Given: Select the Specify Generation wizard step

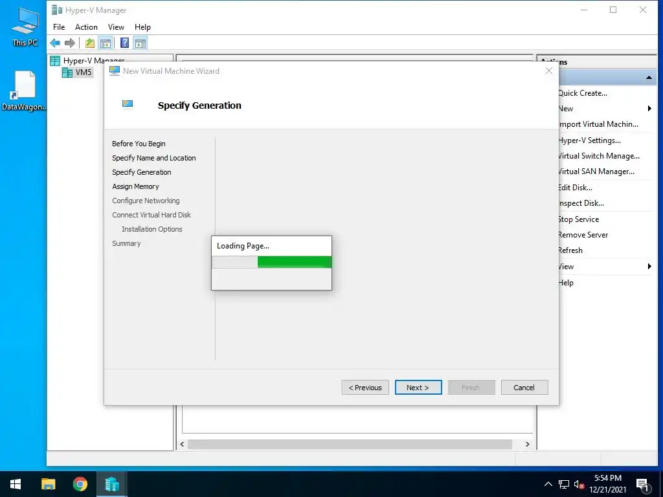Looking at the screenshot, I should (x=142, y=172).
